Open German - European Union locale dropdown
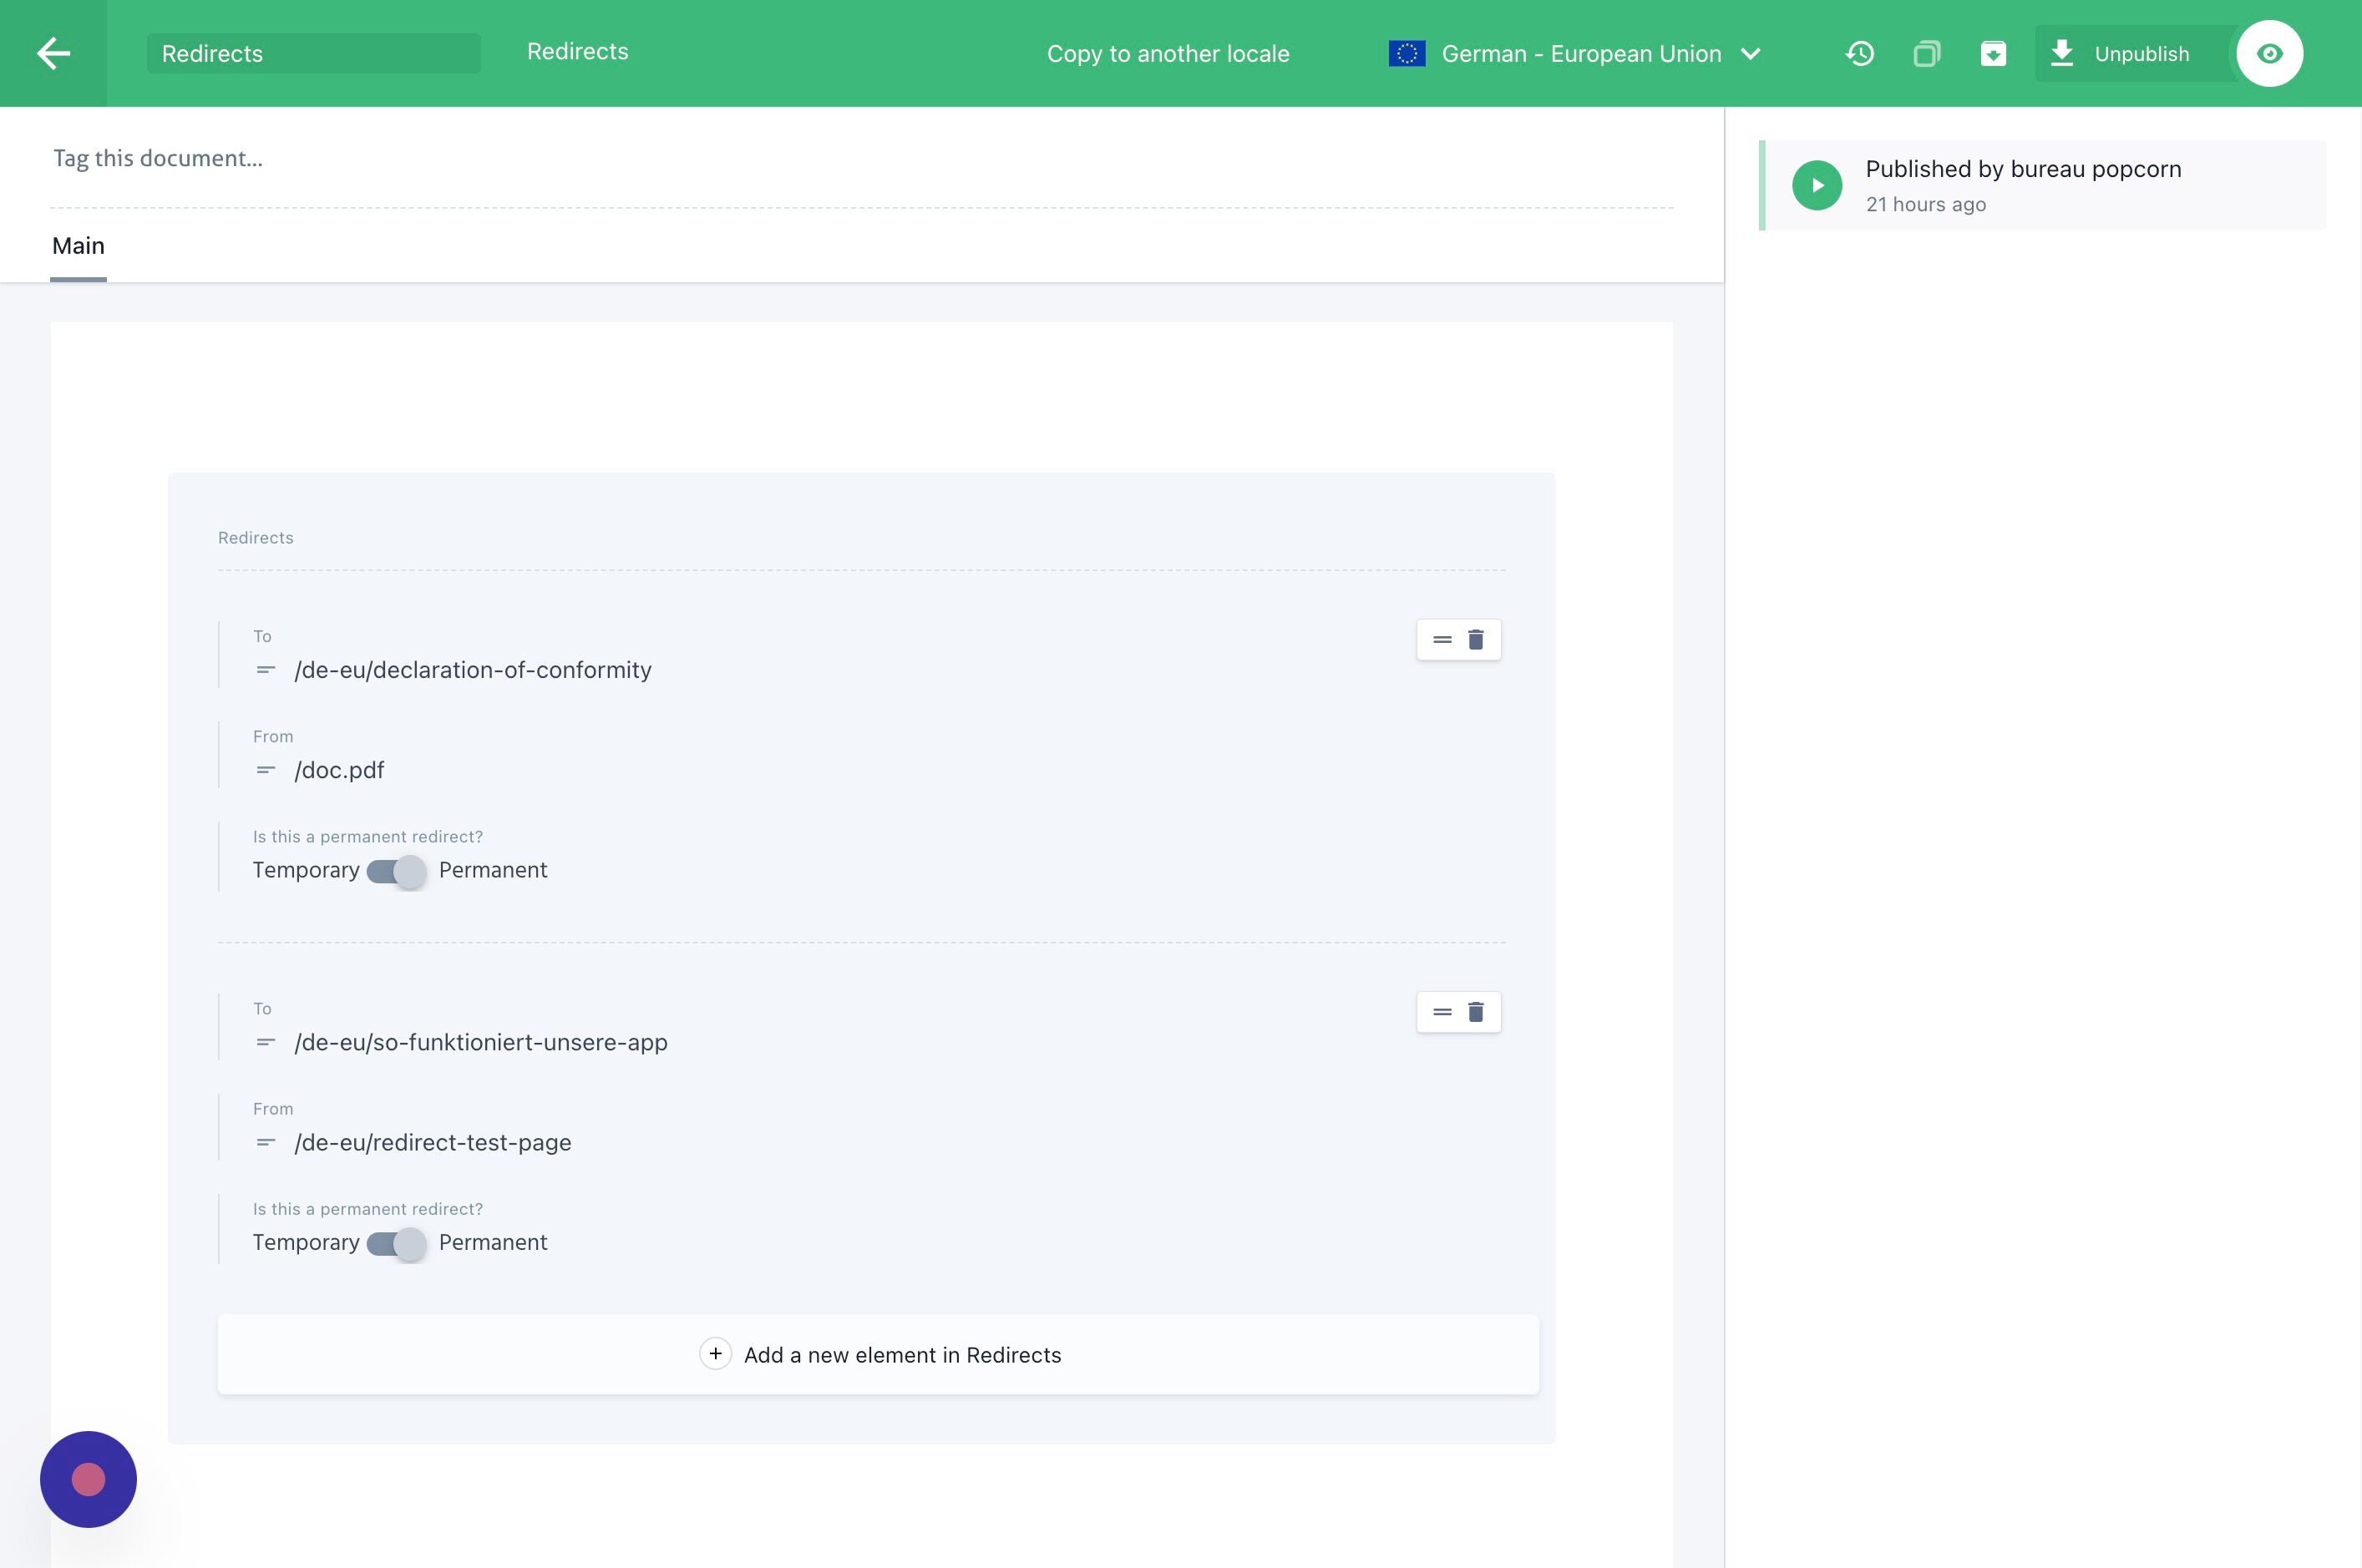 [x=1579, y=54]
